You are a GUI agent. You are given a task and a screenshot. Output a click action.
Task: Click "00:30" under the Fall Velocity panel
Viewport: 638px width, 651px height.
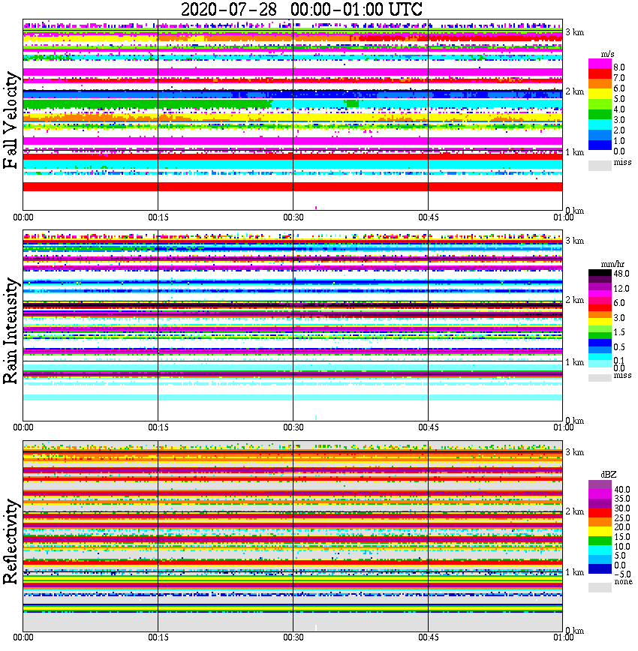[293, 217]
